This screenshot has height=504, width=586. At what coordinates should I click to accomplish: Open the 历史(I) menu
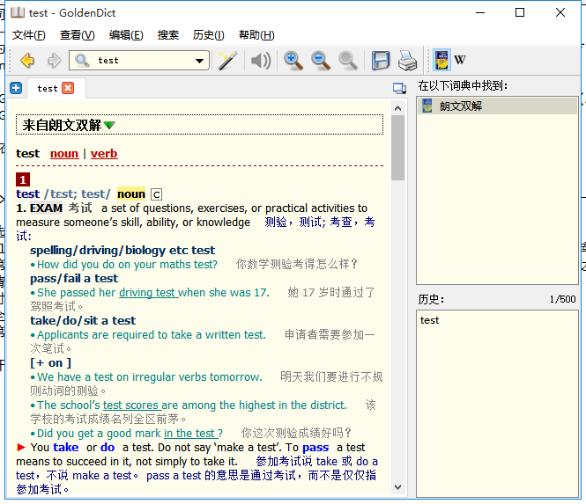pyautogui.click(x=208, y=35)
